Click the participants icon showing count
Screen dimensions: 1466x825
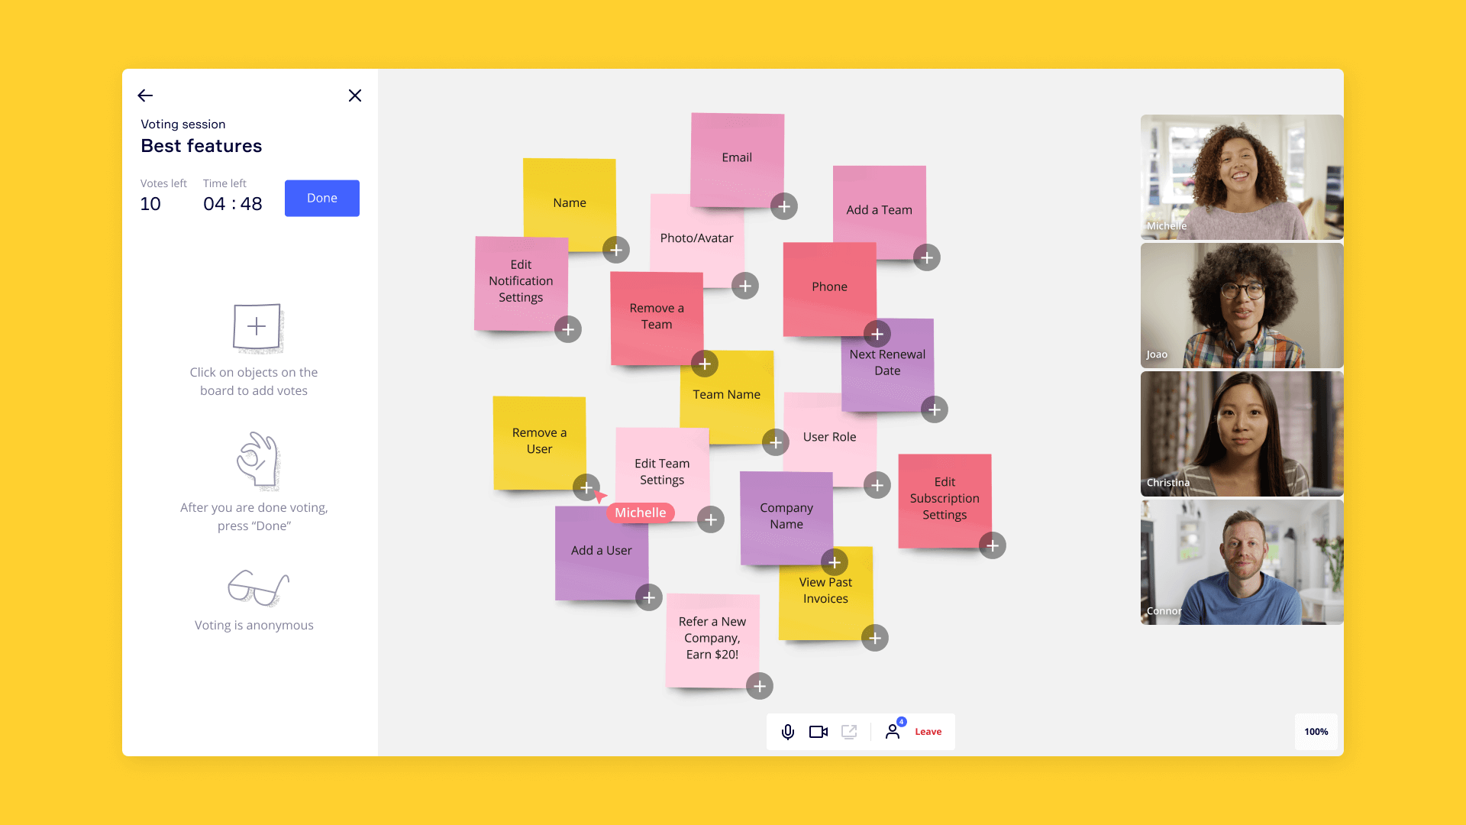point(893,731)
